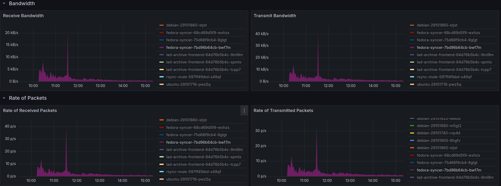Click the yellow swatch for debian-29101740-rvp4d in Transmitted Packets

[x=412, y=133]
